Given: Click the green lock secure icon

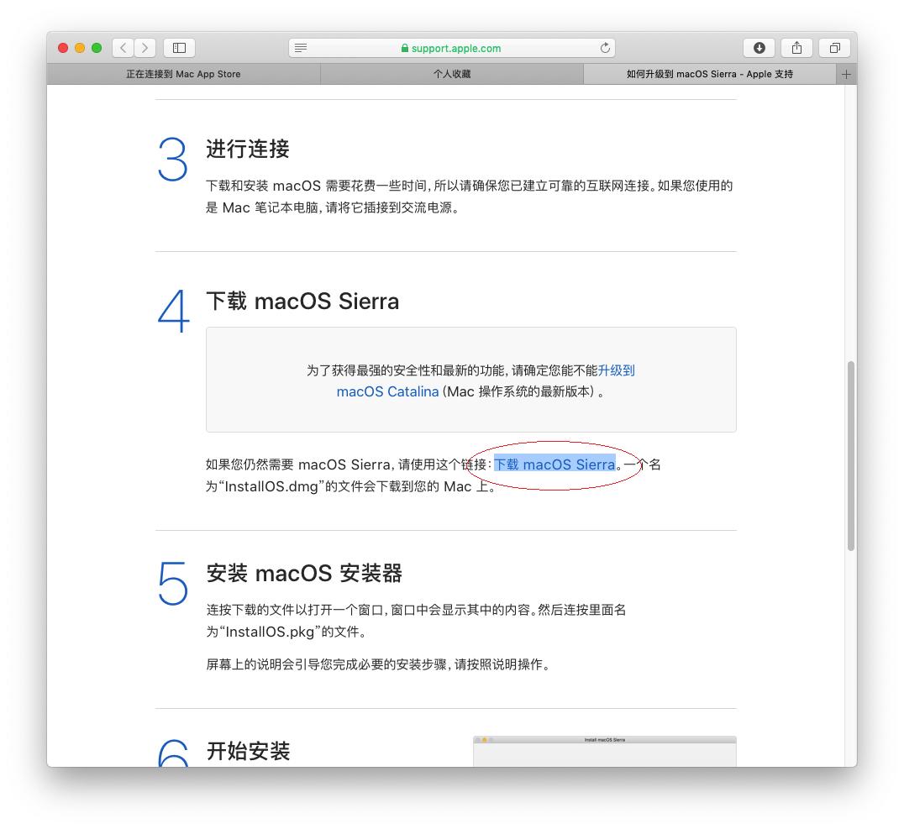Looking at the screenshot, I should click(405, 48).
